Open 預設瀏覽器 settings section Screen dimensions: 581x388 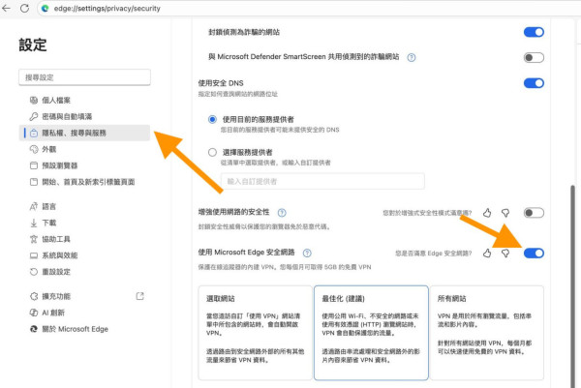click(x=84, y=165)
